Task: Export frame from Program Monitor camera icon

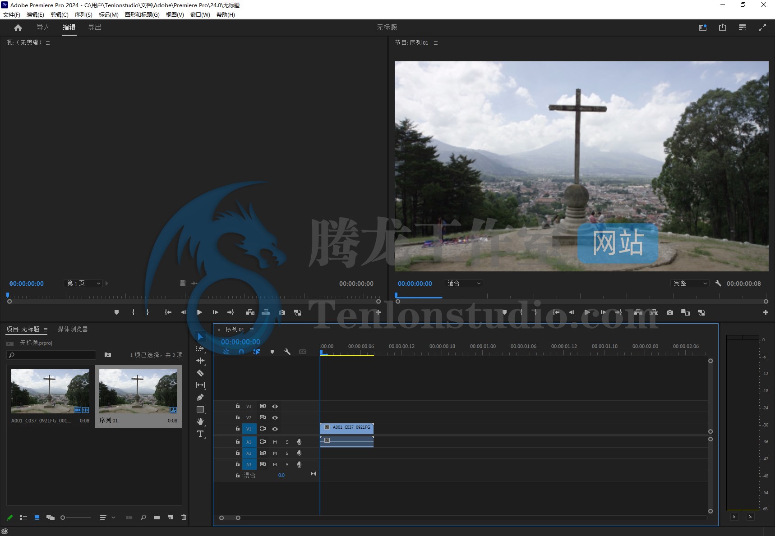Action: [x=670, y=312]
